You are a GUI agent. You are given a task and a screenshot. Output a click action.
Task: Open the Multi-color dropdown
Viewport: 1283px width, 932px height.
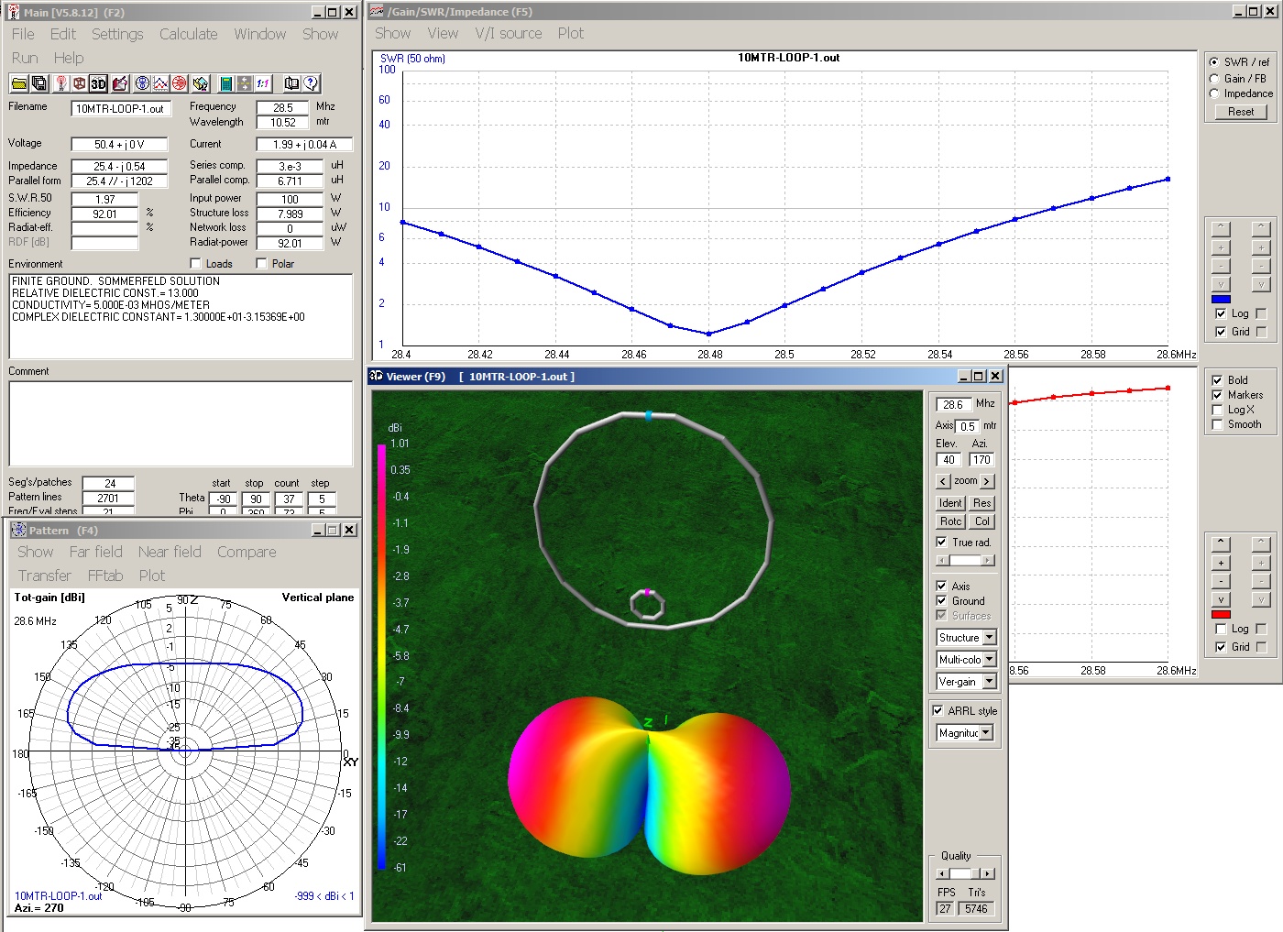click(990, 660)
